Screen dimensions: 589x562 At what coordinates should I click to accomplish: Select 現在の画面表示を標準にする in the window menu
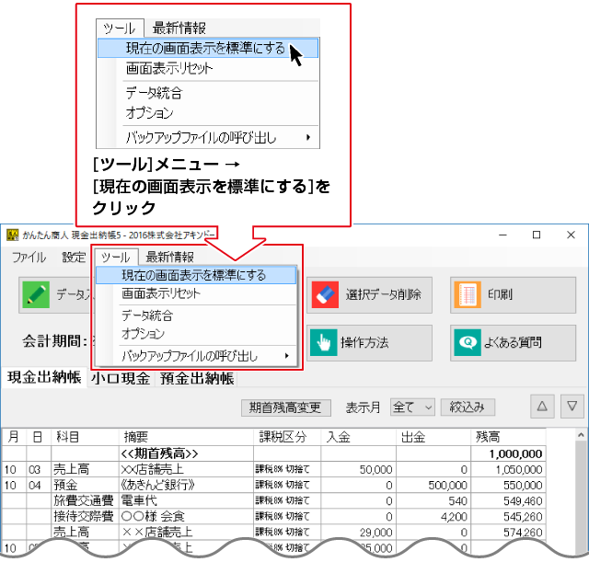194,275
